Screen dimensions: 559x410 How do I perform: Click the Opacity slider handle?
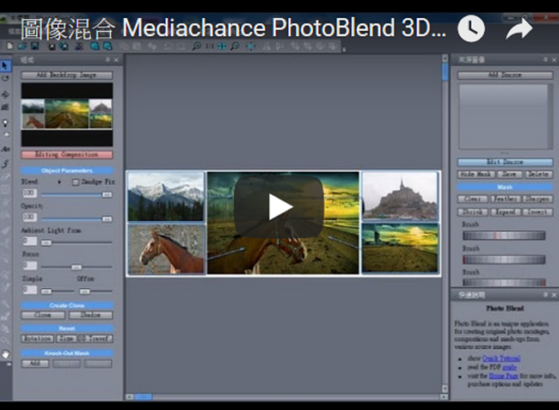(107, 219)
